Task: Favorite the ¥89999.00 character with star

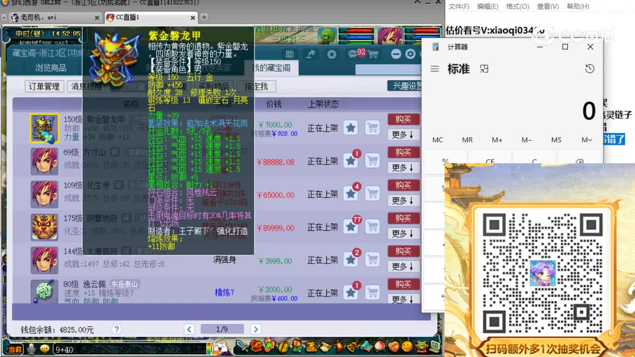Action: (351, 227)
